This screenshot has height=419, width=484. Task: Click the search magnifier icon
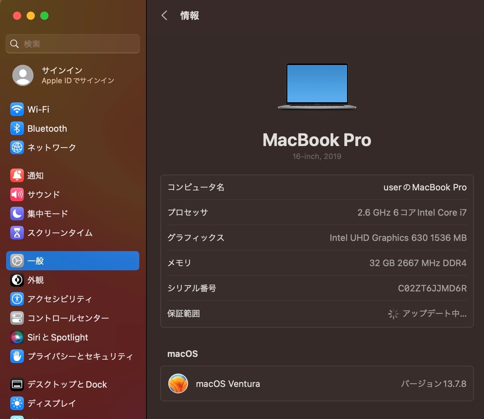(14, 44)
